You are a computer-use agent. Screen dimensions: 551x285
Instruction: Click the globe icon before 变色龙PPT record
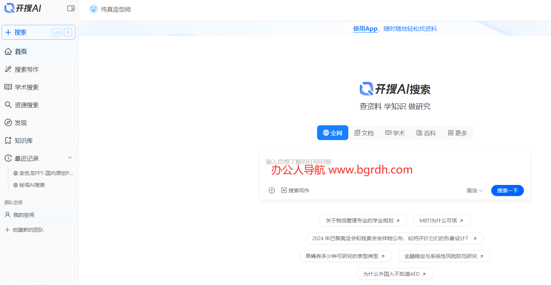pyautogui.click(x=16, y=173)
